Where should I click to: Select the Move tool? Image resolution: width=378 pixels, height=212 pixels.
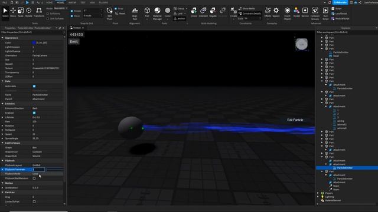[13, 12]
